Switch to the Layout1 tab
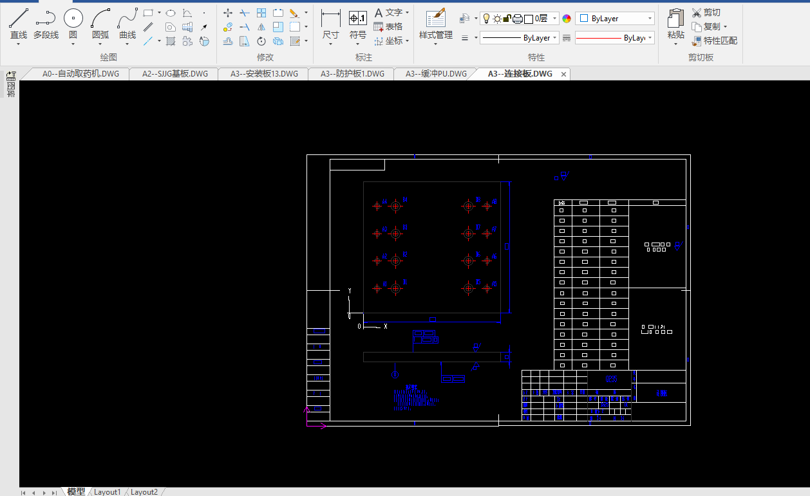The width and height of the screenshot is (810, 496). coord(108,492)
